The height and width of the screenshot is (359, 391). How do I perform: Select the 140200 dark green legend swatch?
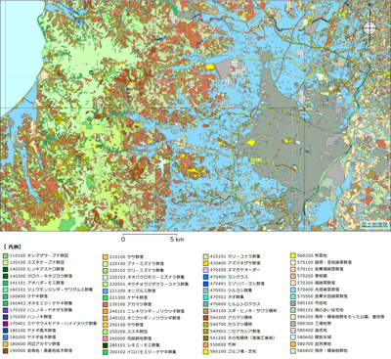5,269
